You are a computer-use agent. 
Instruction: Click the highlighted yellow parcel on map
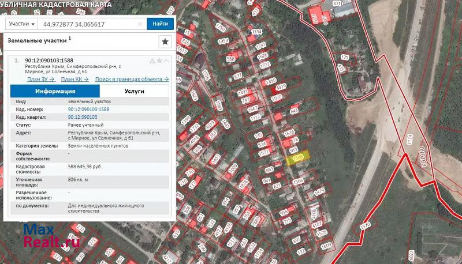299,158
